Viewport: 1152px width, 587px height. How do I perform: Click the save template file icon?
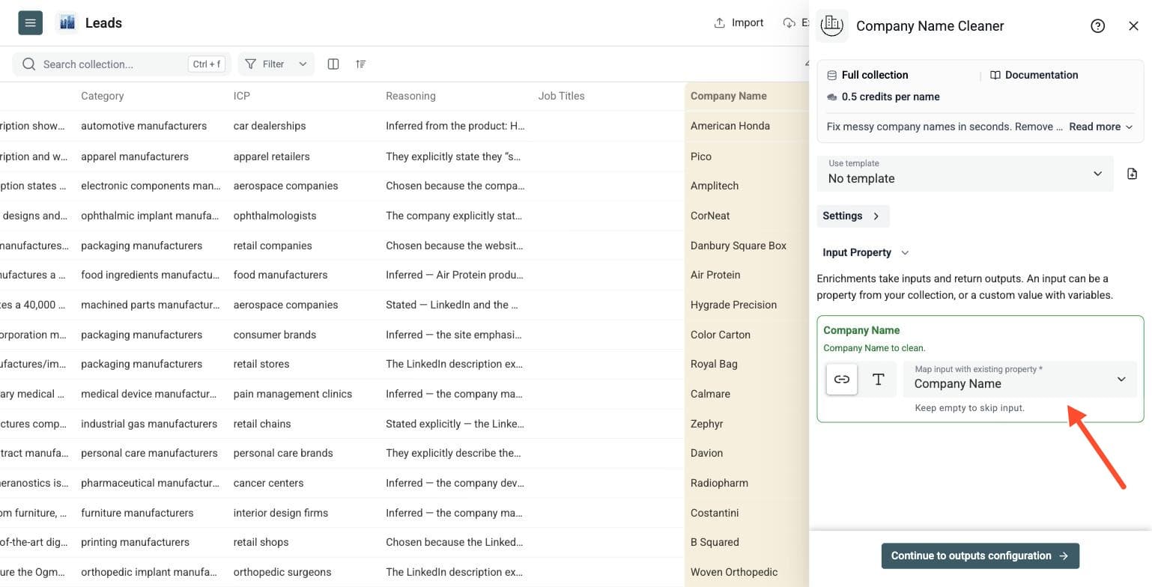(1132, 174)
